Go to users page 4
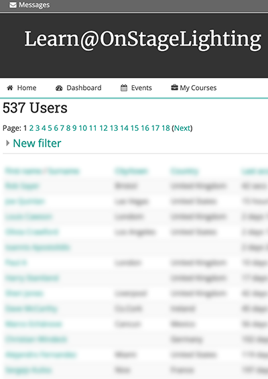Screen dimensions: 268x379 pyautogui.click(x=44, y=128)
